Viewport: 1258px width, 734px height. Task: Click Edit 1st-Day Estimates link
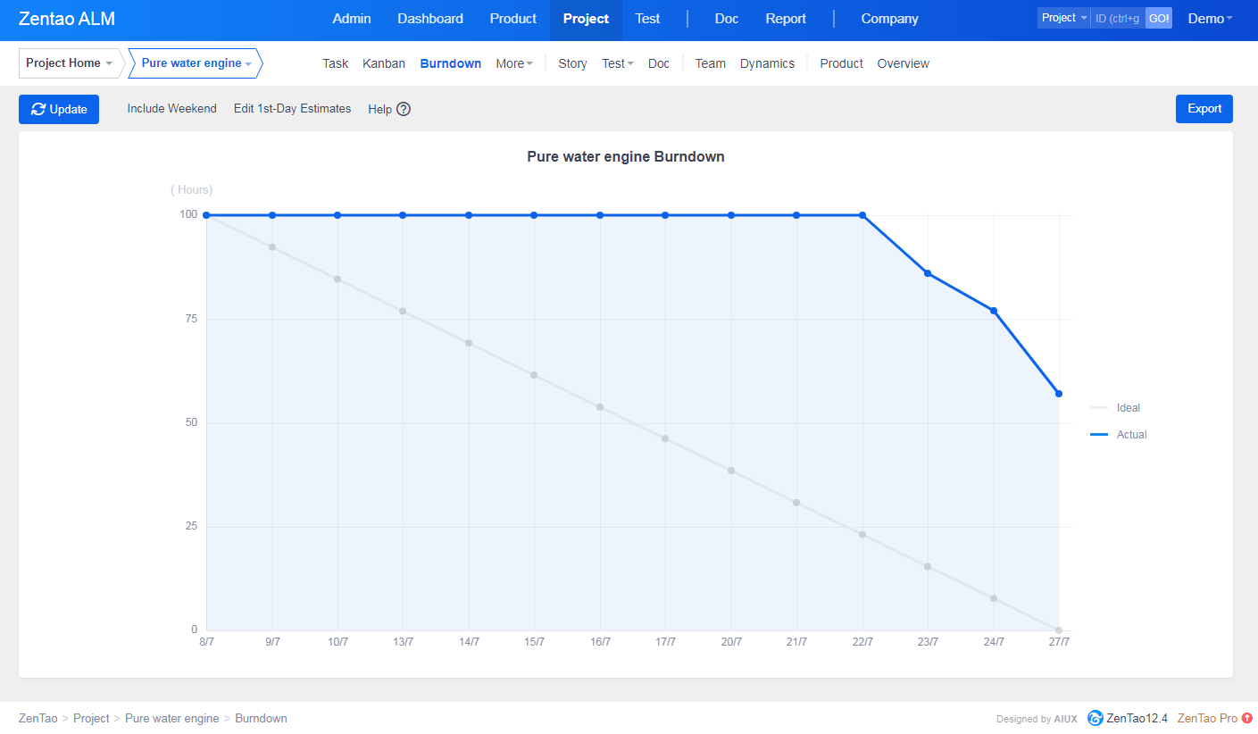[x=292, y=108]
